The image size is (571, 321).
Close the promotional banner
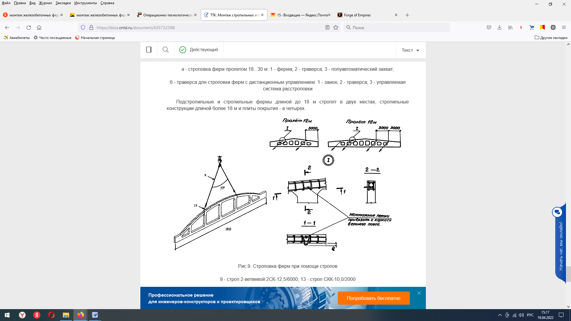coord(419,293)
